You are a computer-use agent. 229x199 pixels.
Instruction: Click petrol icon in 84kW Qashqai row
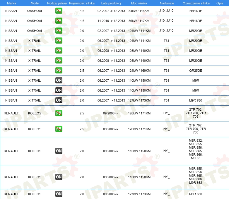pos(59,11)
